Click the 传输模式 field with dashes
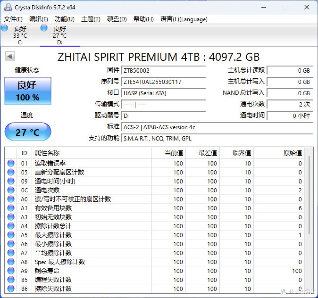The image size is (318, 298). tap(163, 104)
